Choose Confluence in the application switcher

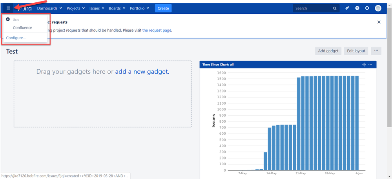22,28
